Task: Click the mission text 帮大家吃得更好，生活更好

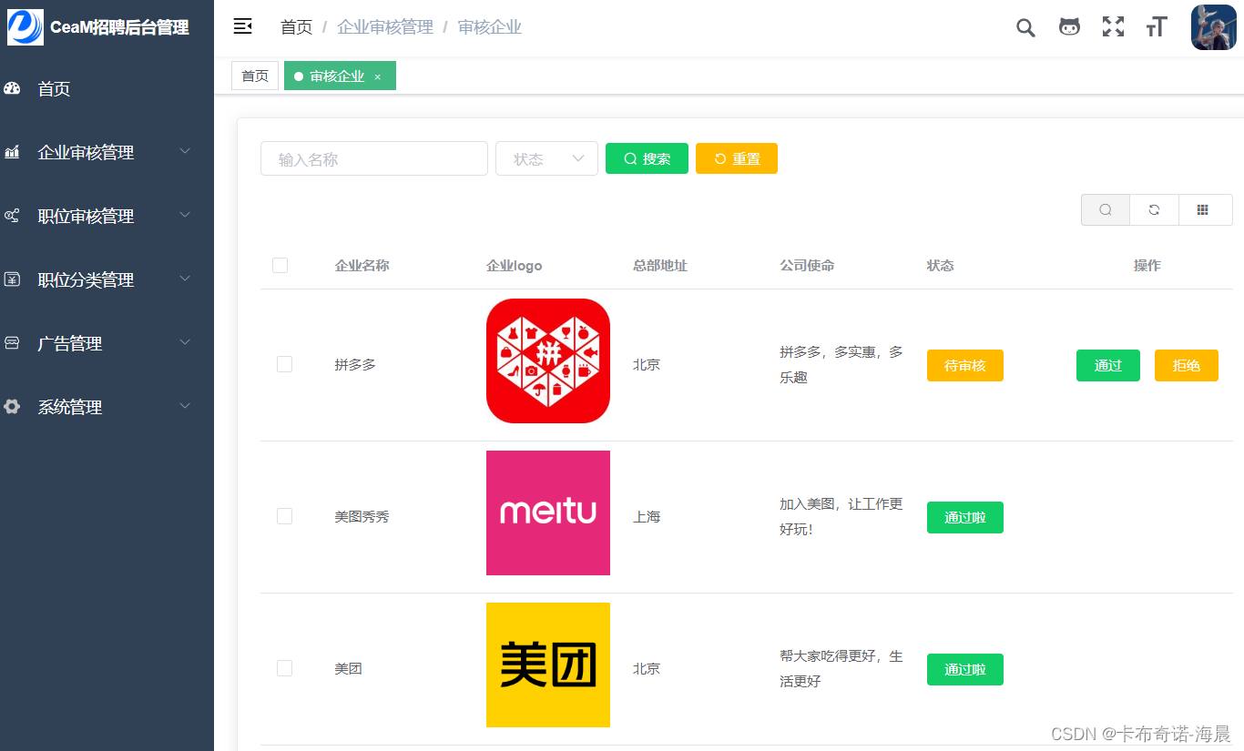Action: (841, 668)
